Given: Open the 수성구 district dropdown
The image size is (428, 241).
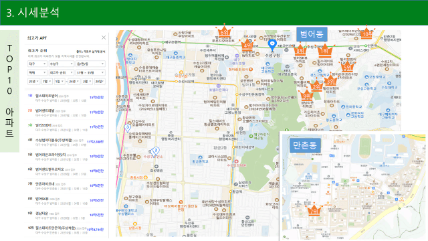Looking at the screenshot, I should 61,64.
